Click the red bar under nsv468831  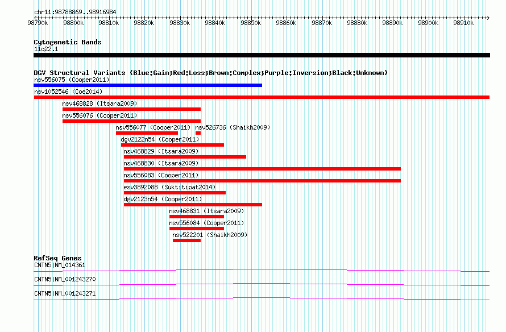tap(197, 217)
